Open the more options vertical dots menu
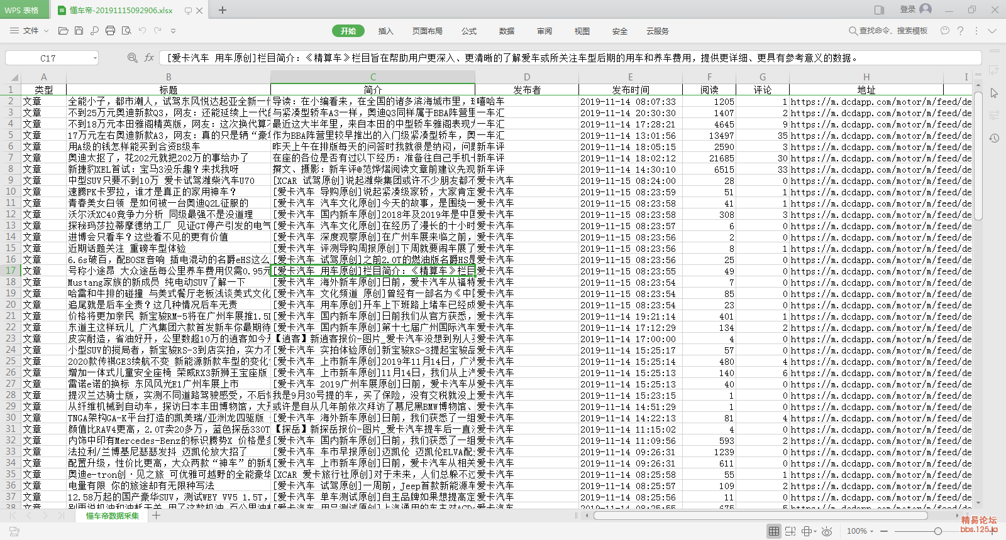Screen dimensions: 1006x540 [x=976, y=31]
